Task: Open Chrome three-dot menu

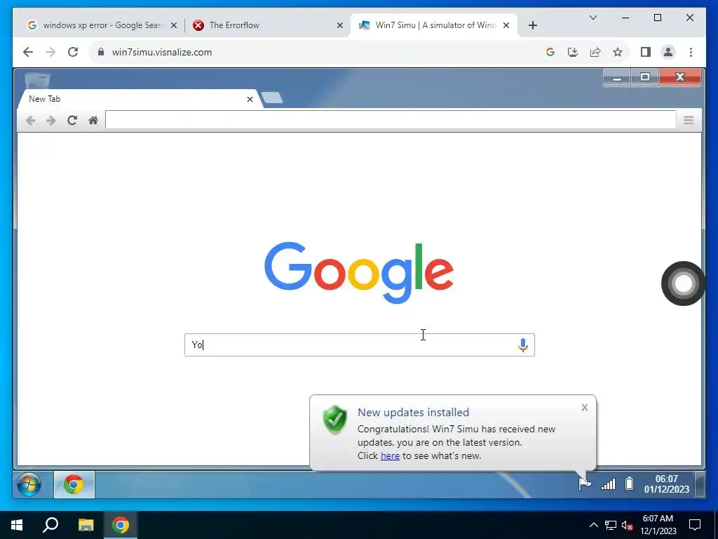Action: coord(691,52)
